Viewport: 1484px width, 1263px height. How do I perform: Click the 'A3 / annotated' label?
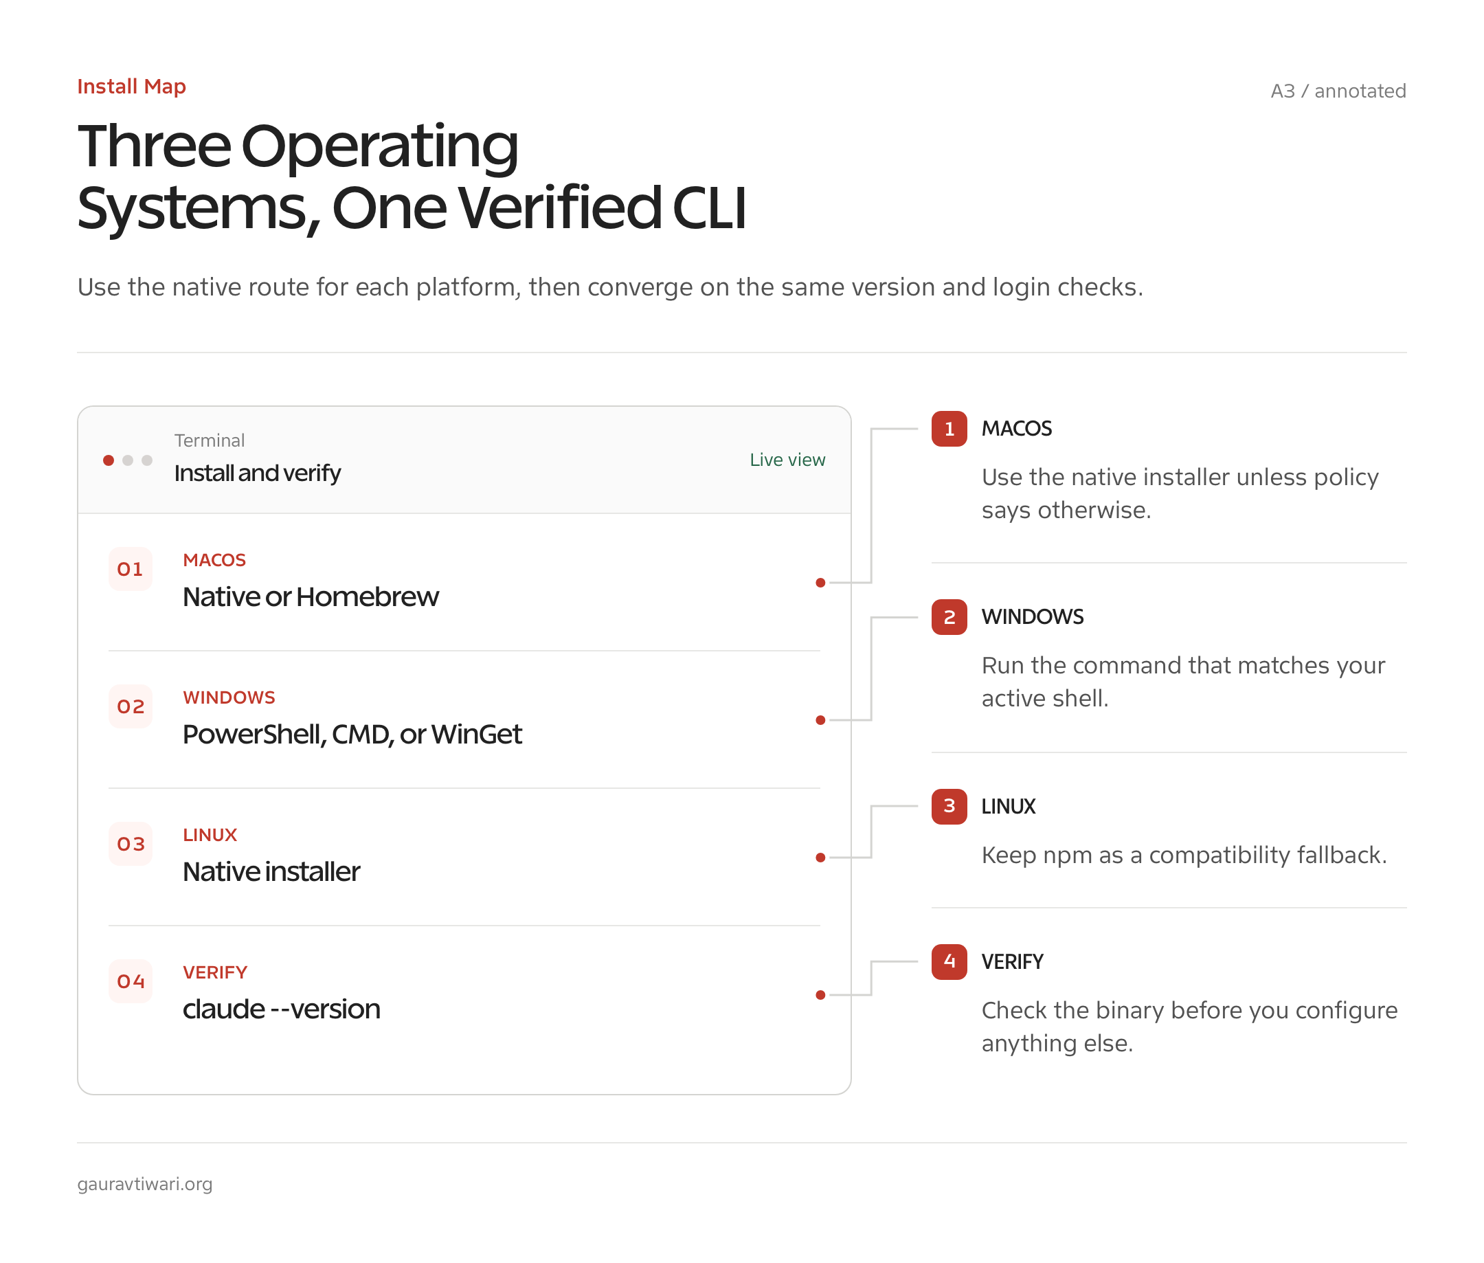point(1337,91)
